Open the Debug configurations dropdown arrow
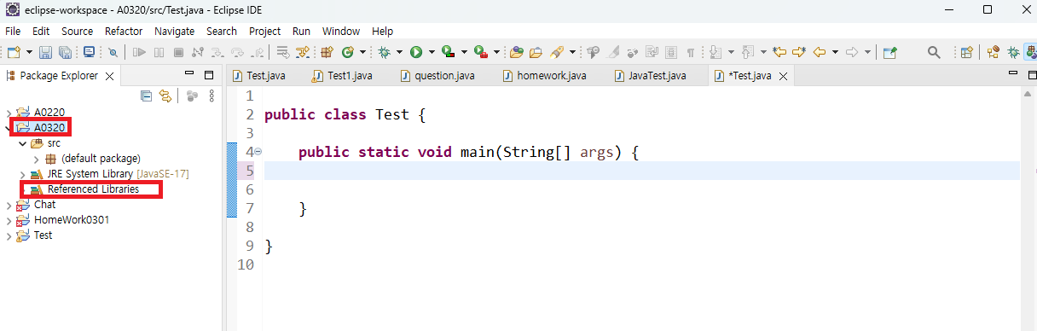The image size is (1037, 331). 399,52
